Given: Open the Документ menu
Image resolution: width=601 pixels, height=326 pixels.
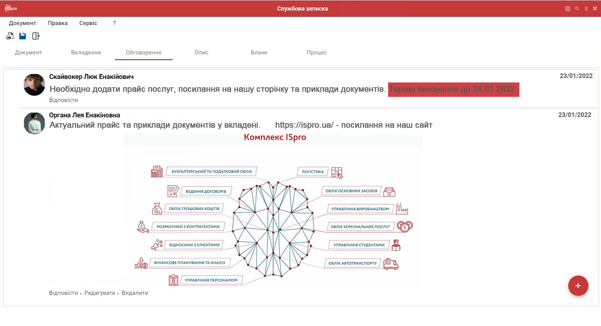Looking at the screenshot, I should click(x=23, y=23).
